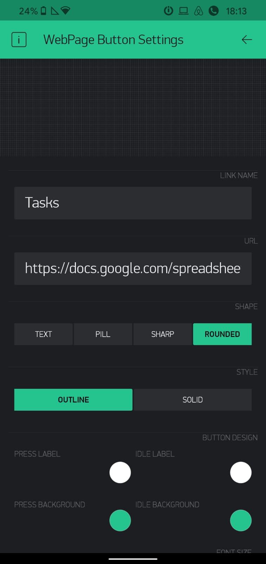Tap the Airbnb notification icon
266x564 pixels.
(x=199, y=11)
